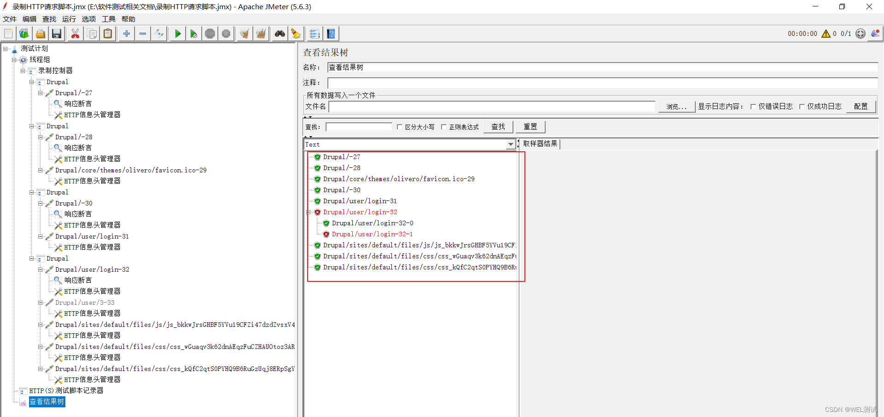Select result Drupal/user/login-31 in results list
This screenshot has width=884, height=417.
360,201
